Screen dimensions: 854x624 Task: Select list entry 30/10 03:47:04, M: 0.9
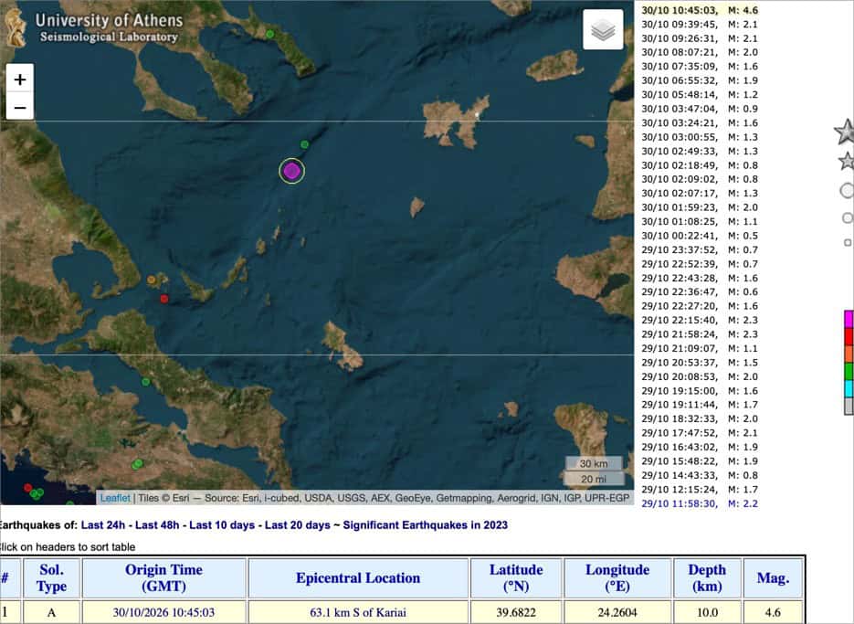(700, 109)
